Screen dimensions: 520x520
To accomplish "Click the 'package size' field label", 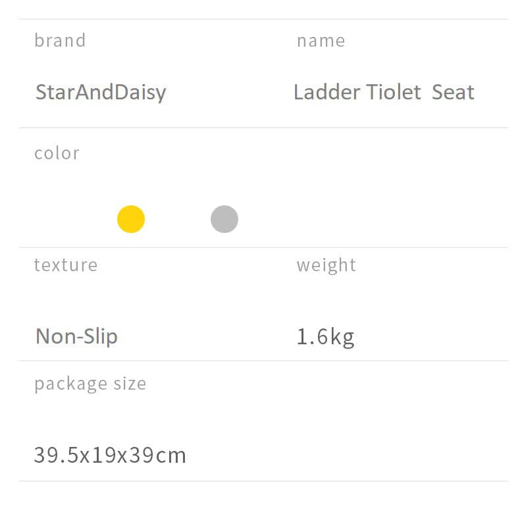I will coord(90,384).
